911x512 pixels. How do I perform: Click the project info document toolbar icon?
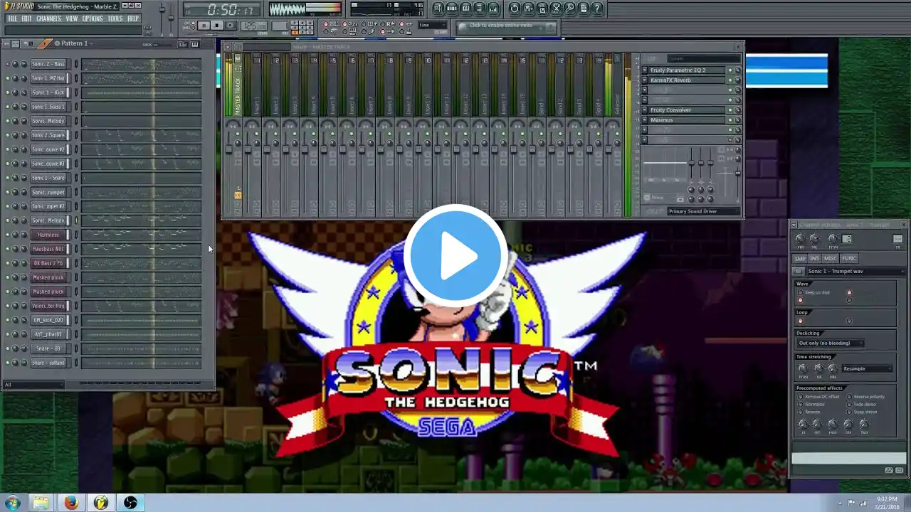click(584, 9)
